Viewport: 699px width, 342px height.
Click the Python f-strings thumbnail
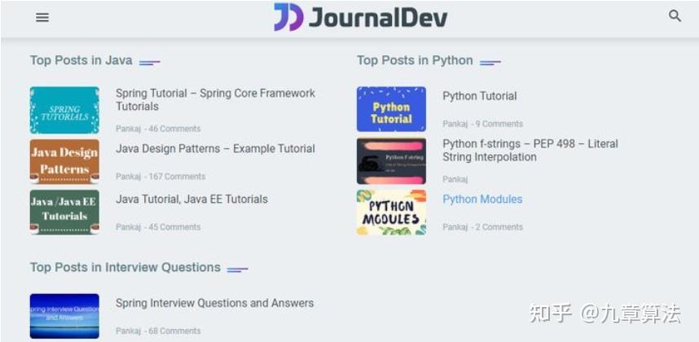click(x=391, y=161)
